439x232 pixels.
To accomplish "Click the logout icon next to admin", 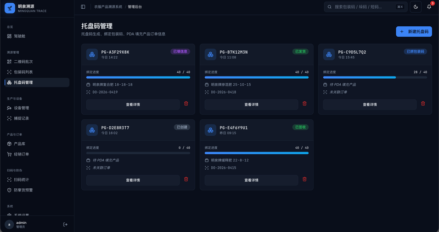I will coord(65,224).
